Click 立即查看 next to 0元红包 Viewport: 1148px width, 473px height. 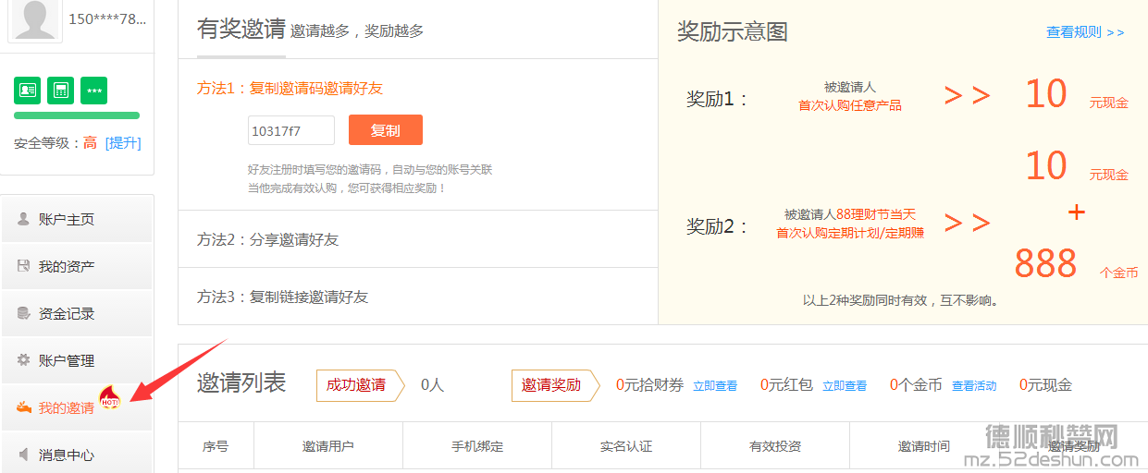(x=845, y=386)
